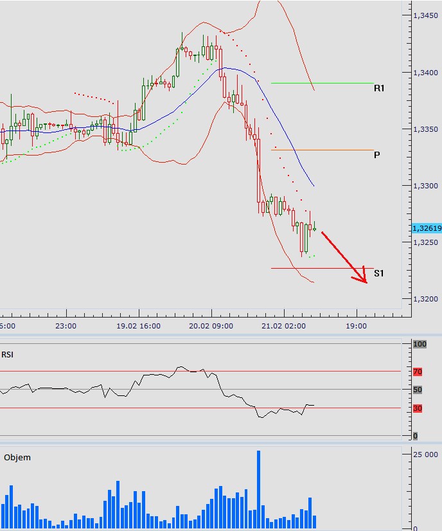442x531 pixels.
Task: Click the green R1 horizontal line
Action: (x=323, y=83)
